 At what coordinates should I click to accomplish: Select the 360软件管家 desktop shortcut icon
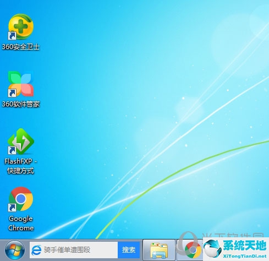(x=21, y=84)
